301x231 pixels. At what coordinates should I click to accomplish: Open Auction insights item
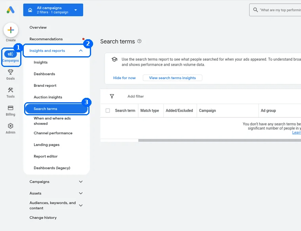48,97
